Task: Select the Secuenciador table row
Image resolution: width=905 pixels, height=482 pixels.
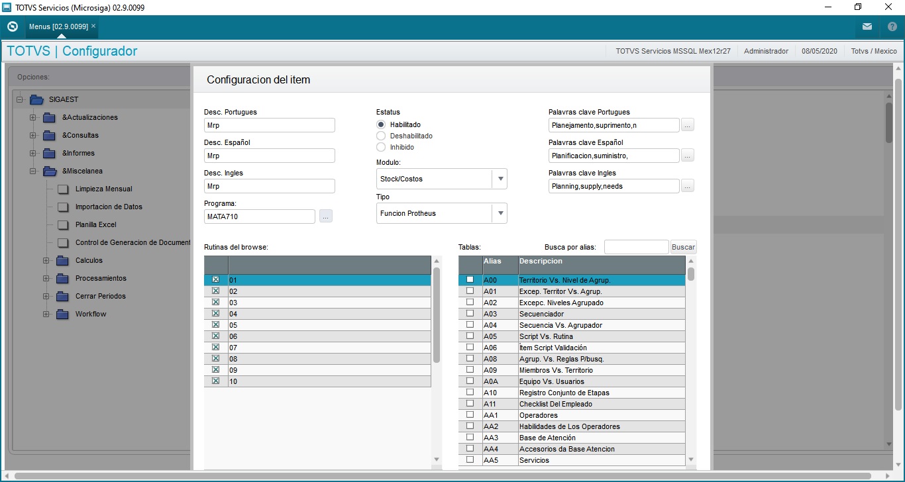Action: [572, 314]
